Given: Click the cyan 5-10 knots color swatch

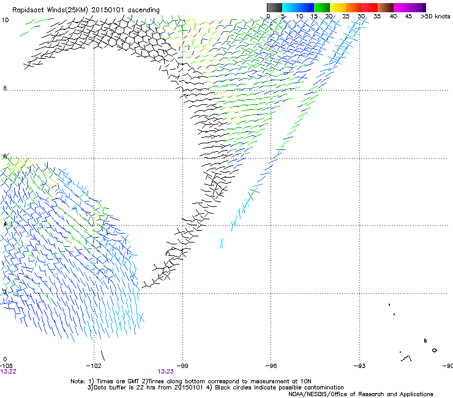Looking at the screenshot, I should pos(290,7).
